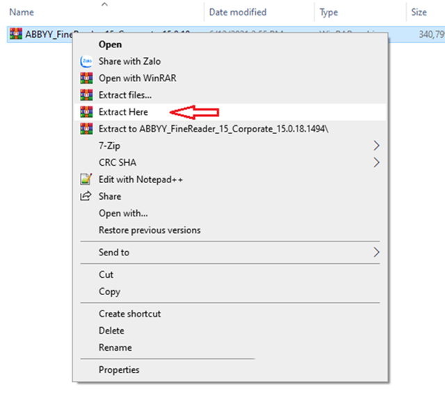445x396 pixels.
Task: Open the 7-Zip menu entry
Action: point(230,145)
